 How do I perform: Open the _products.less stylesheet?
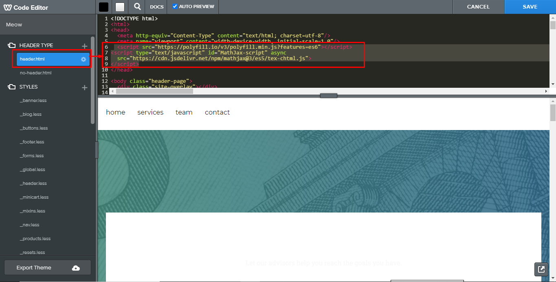pyautogui.click(x=35, y=239)
